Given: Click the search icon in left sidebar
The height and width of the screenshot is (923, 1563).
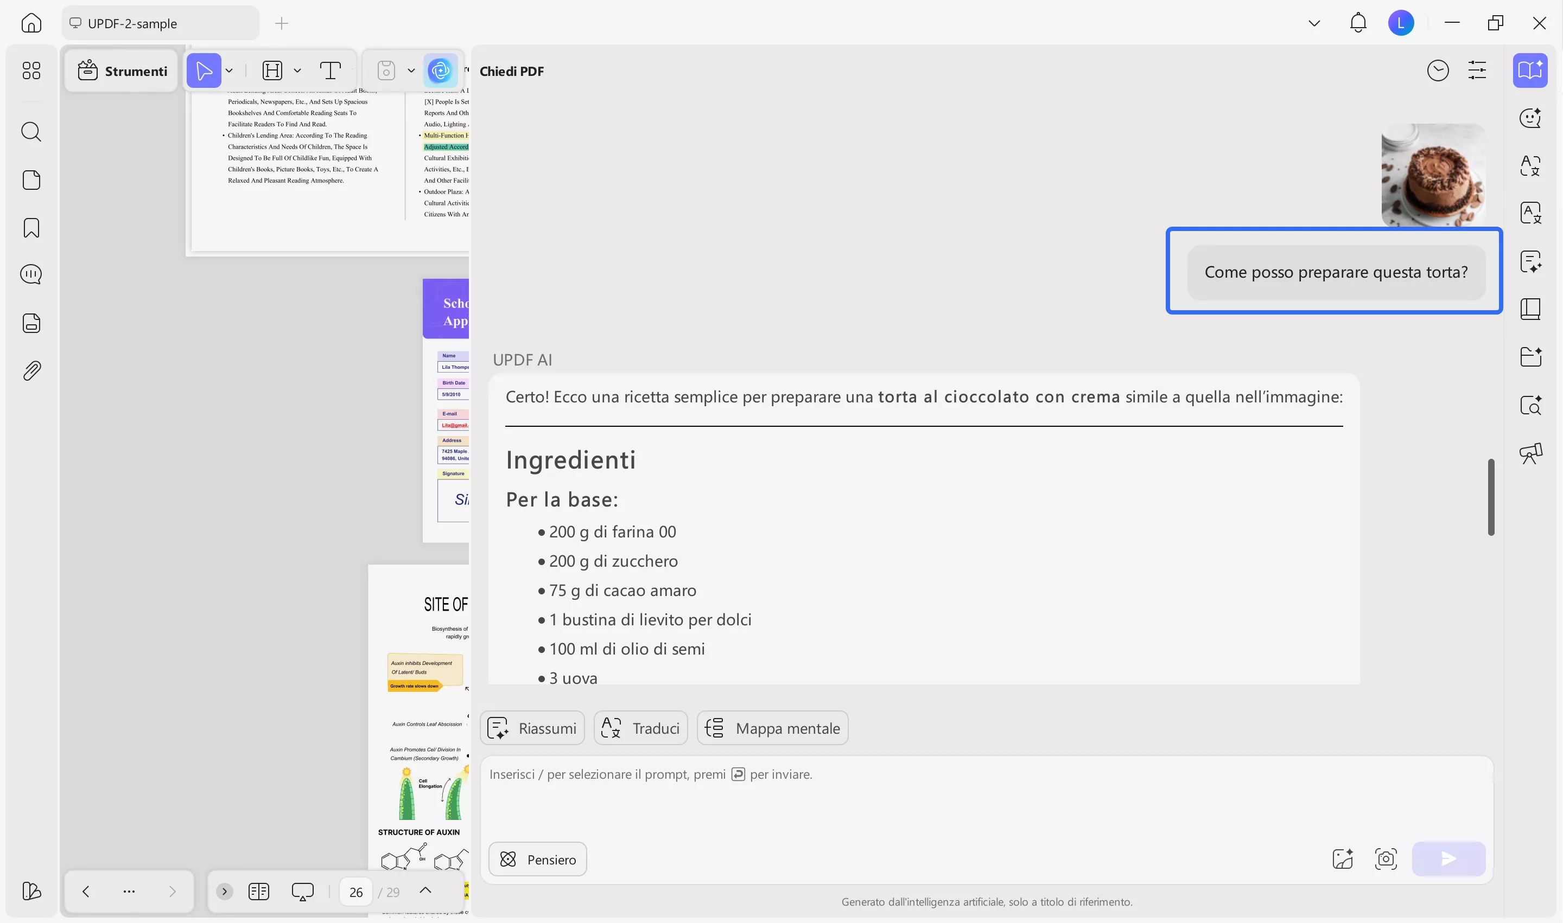Looking at the screenshot, I should coord(31,132).
